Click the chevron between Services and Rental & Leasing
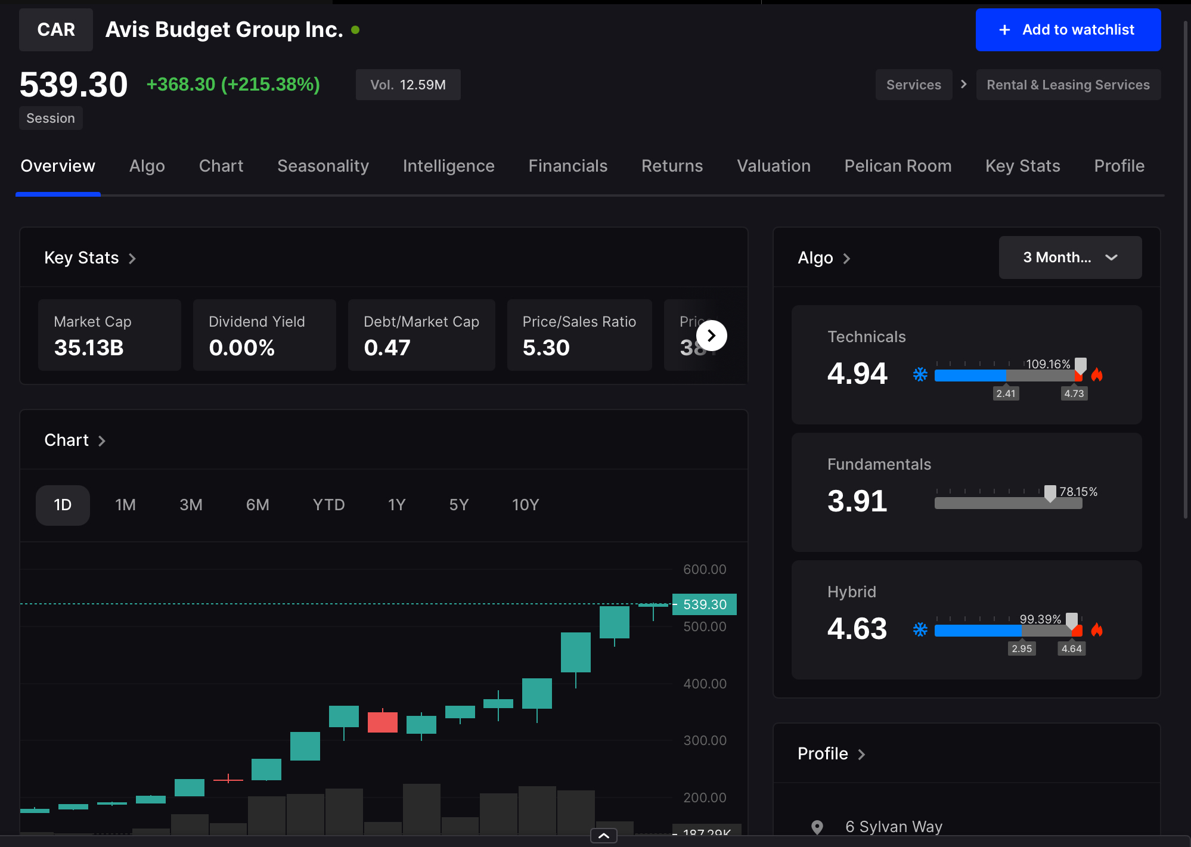Viewport: 1191px width, 847px height. coord(964,84)
